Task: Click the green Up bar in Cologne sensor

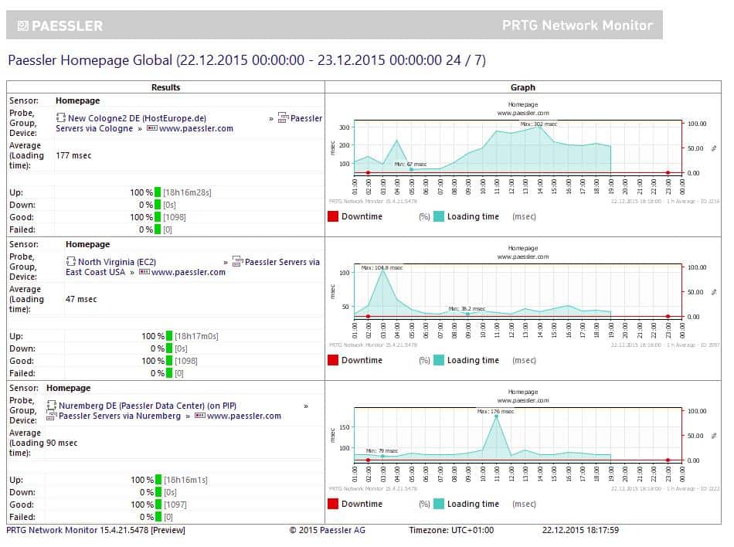Action: (158, 192)
